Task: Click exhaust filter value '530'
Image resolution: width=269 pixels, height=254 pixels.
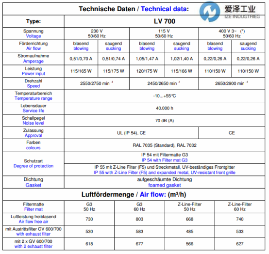Action: [89, 232]
